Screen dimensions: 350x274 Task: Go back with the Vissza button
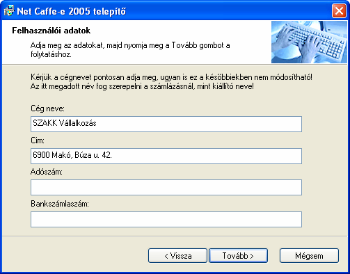[177, 256]
